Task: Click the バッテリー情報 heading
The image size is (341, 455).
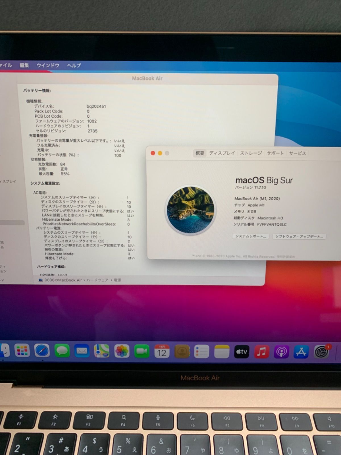Action: point(37,90)
